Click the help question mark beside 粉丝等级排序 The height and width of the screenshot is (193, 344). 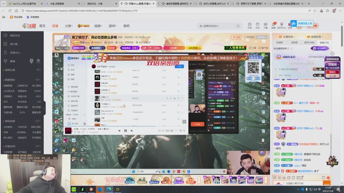(291, 48)
